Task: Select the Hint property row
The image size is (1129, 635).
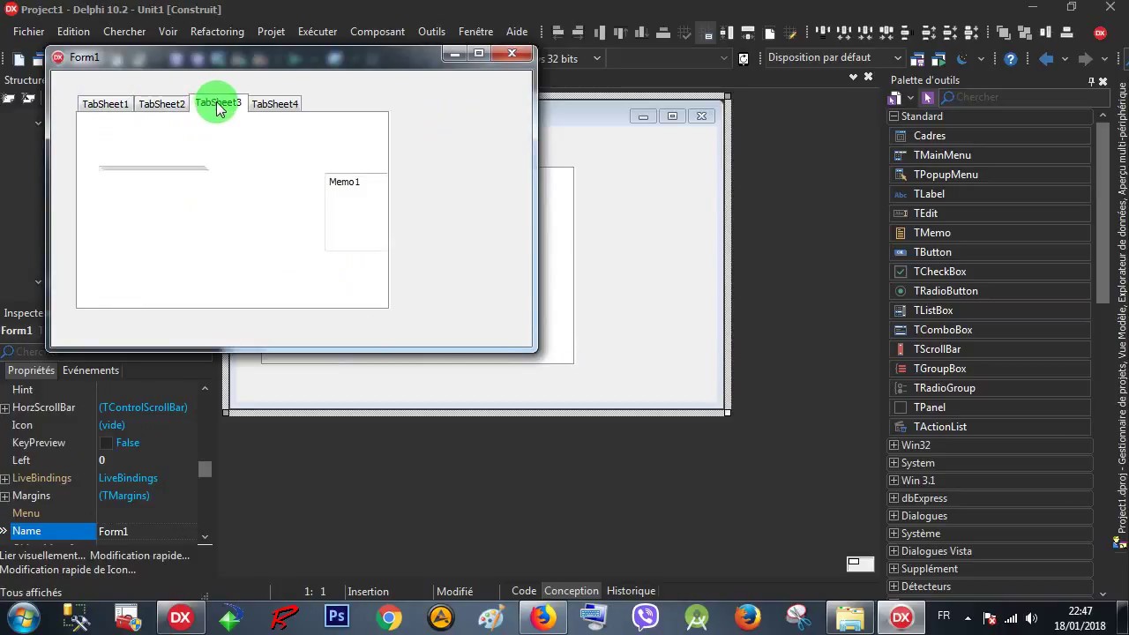Action: (99, 390)
